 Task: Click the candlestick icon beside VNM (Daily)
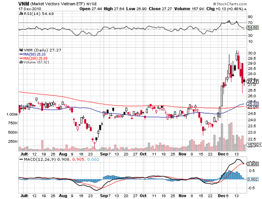(x=21, y=50)
